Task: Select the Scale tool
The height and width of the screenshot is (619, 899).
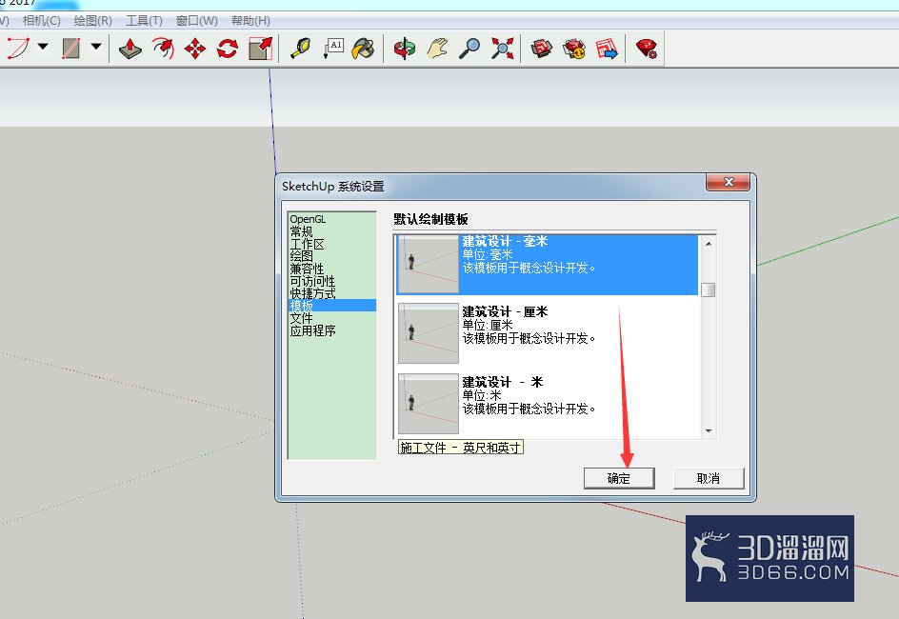Action: tap(260, 49)
